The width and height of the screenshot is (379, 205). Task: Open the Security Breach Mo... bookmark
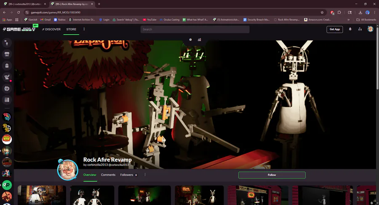tap(256, 20)
